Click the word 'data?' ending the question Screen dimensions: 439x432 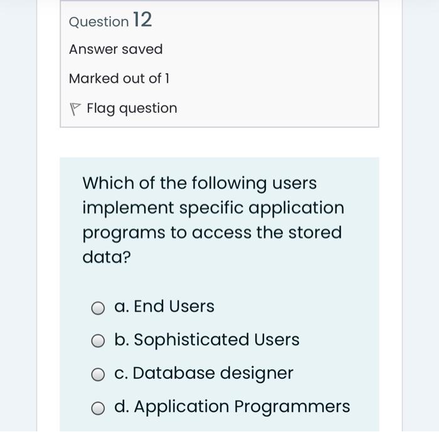point(106,257)
